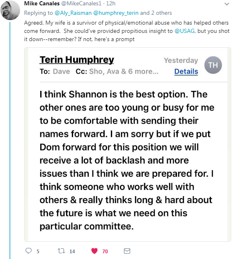
Task: Click the retweet count 14
Action: coord(72,252)
